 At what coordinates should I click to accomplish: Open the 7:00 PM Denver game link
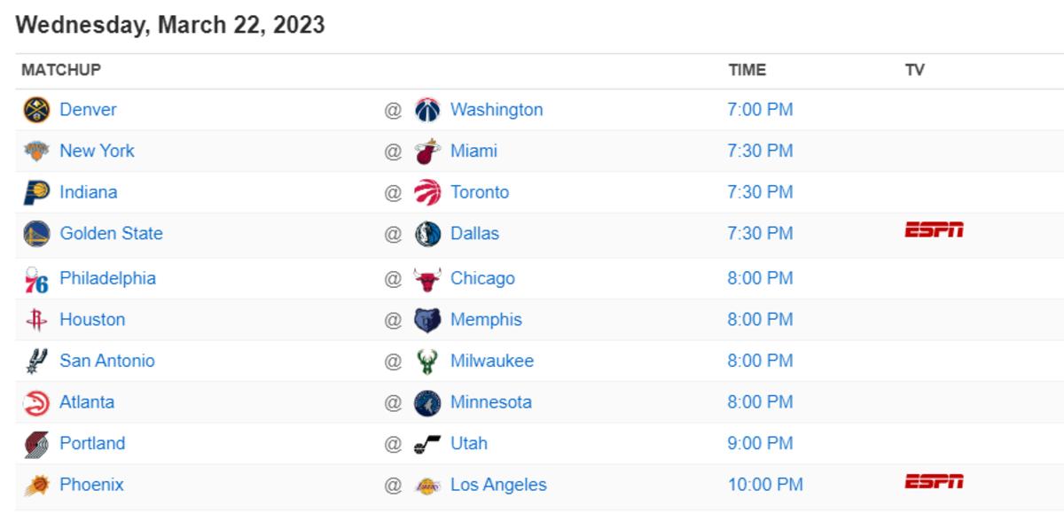(760, 110)
